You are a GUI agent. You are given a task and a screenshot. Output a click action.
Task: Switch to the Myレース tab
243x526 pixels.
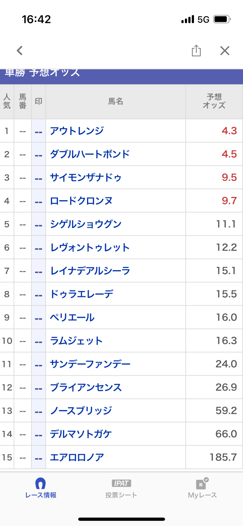[202, 488]
